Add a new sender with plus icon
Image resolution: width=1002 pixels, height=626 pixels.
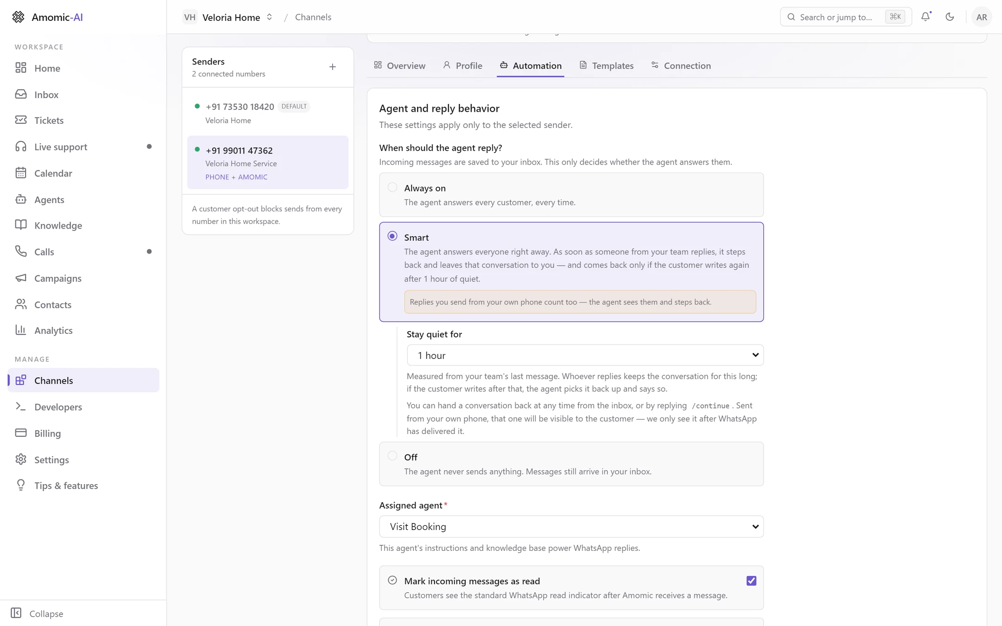[x=333, y=67]
